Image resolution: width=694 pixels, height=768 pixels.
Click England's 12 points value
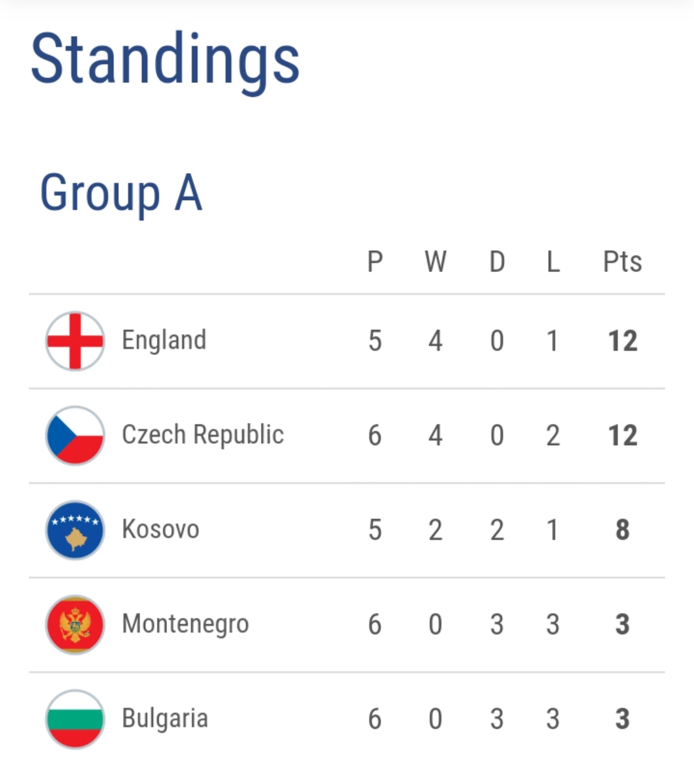click(x=622, y=341)
